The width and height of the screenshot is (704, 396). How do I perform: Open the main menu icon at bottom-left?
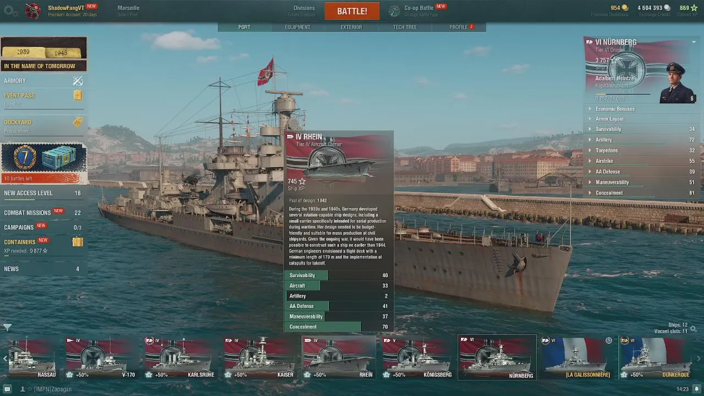7,389
